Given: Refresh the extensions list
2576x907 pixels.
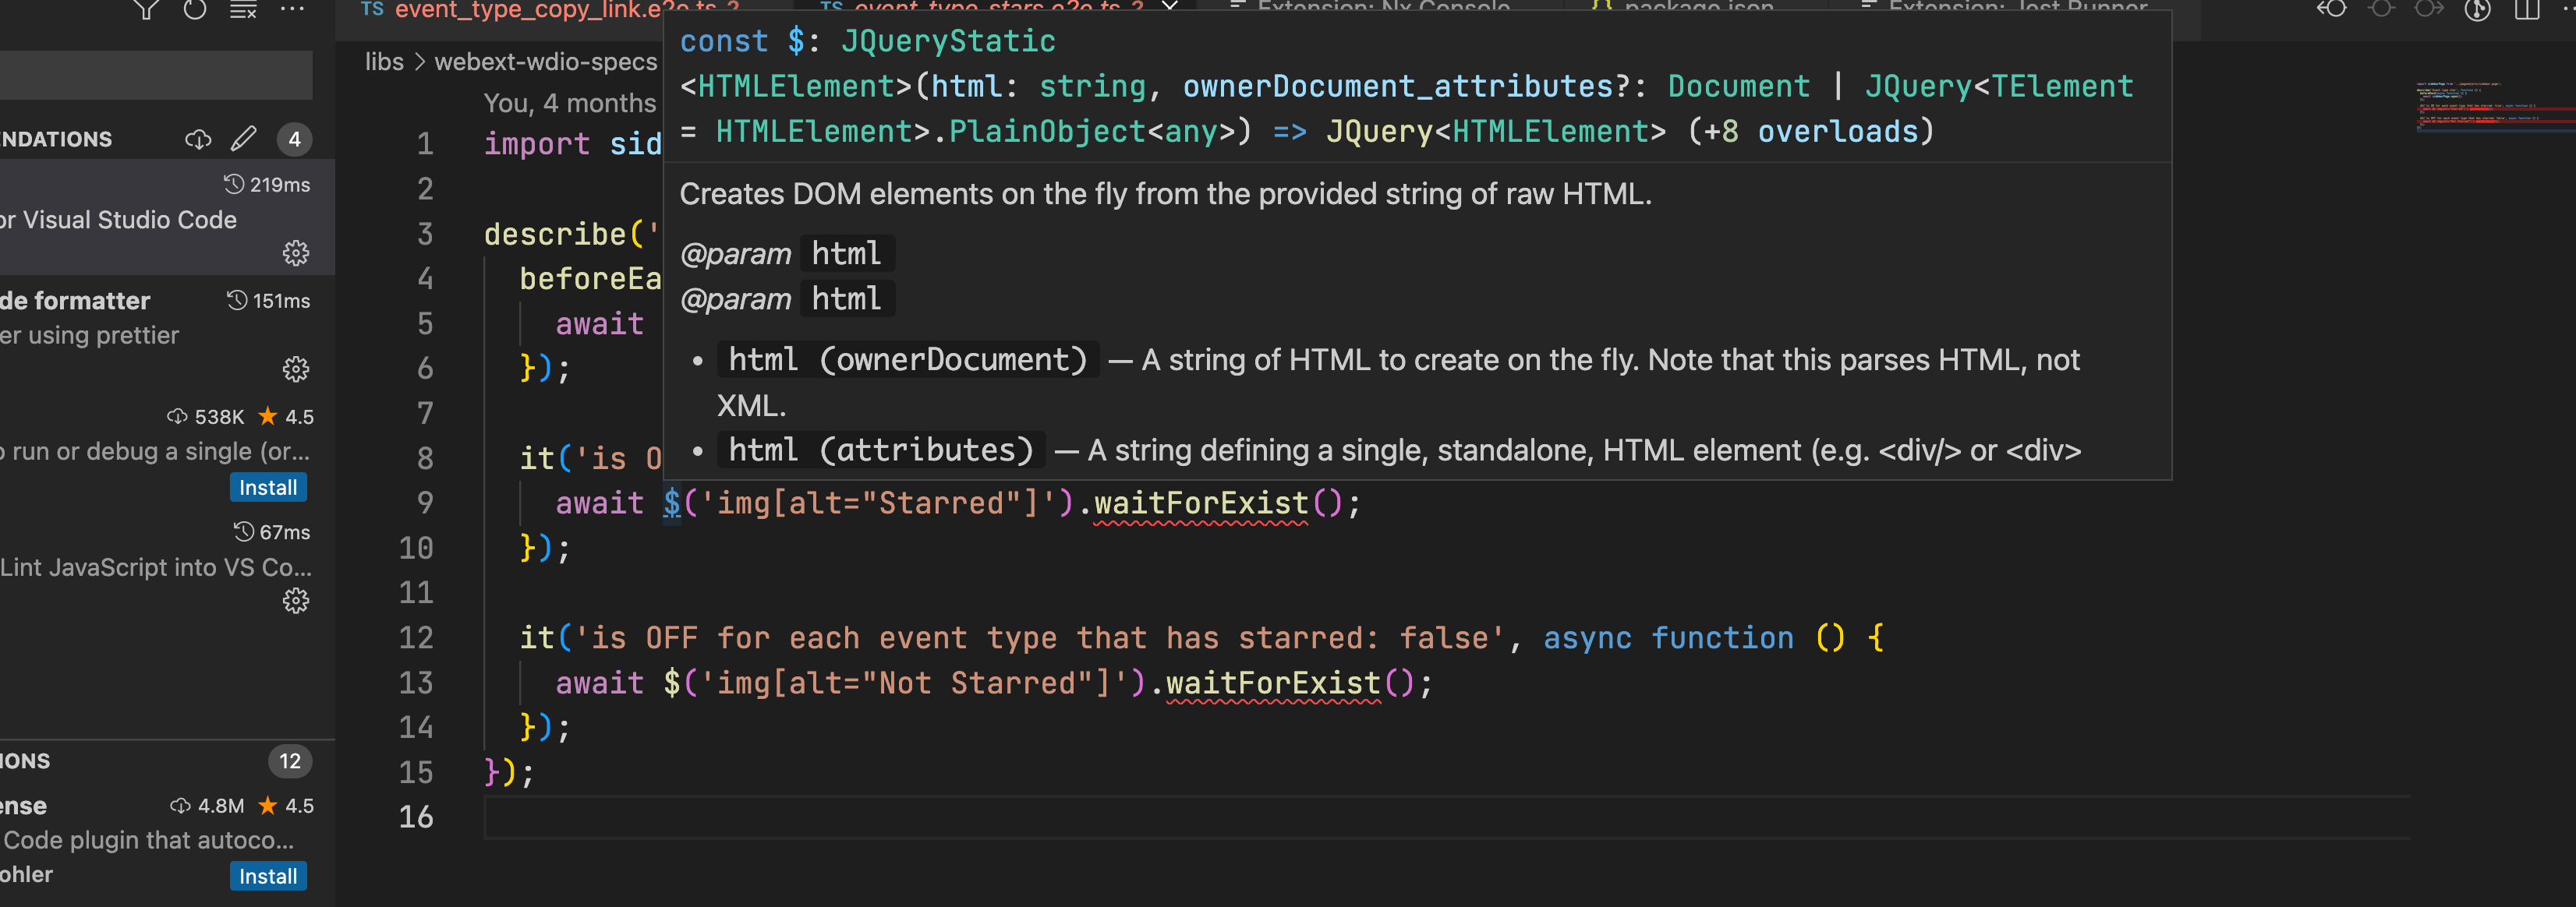Looking at the screenshot, I should [195, 9].
